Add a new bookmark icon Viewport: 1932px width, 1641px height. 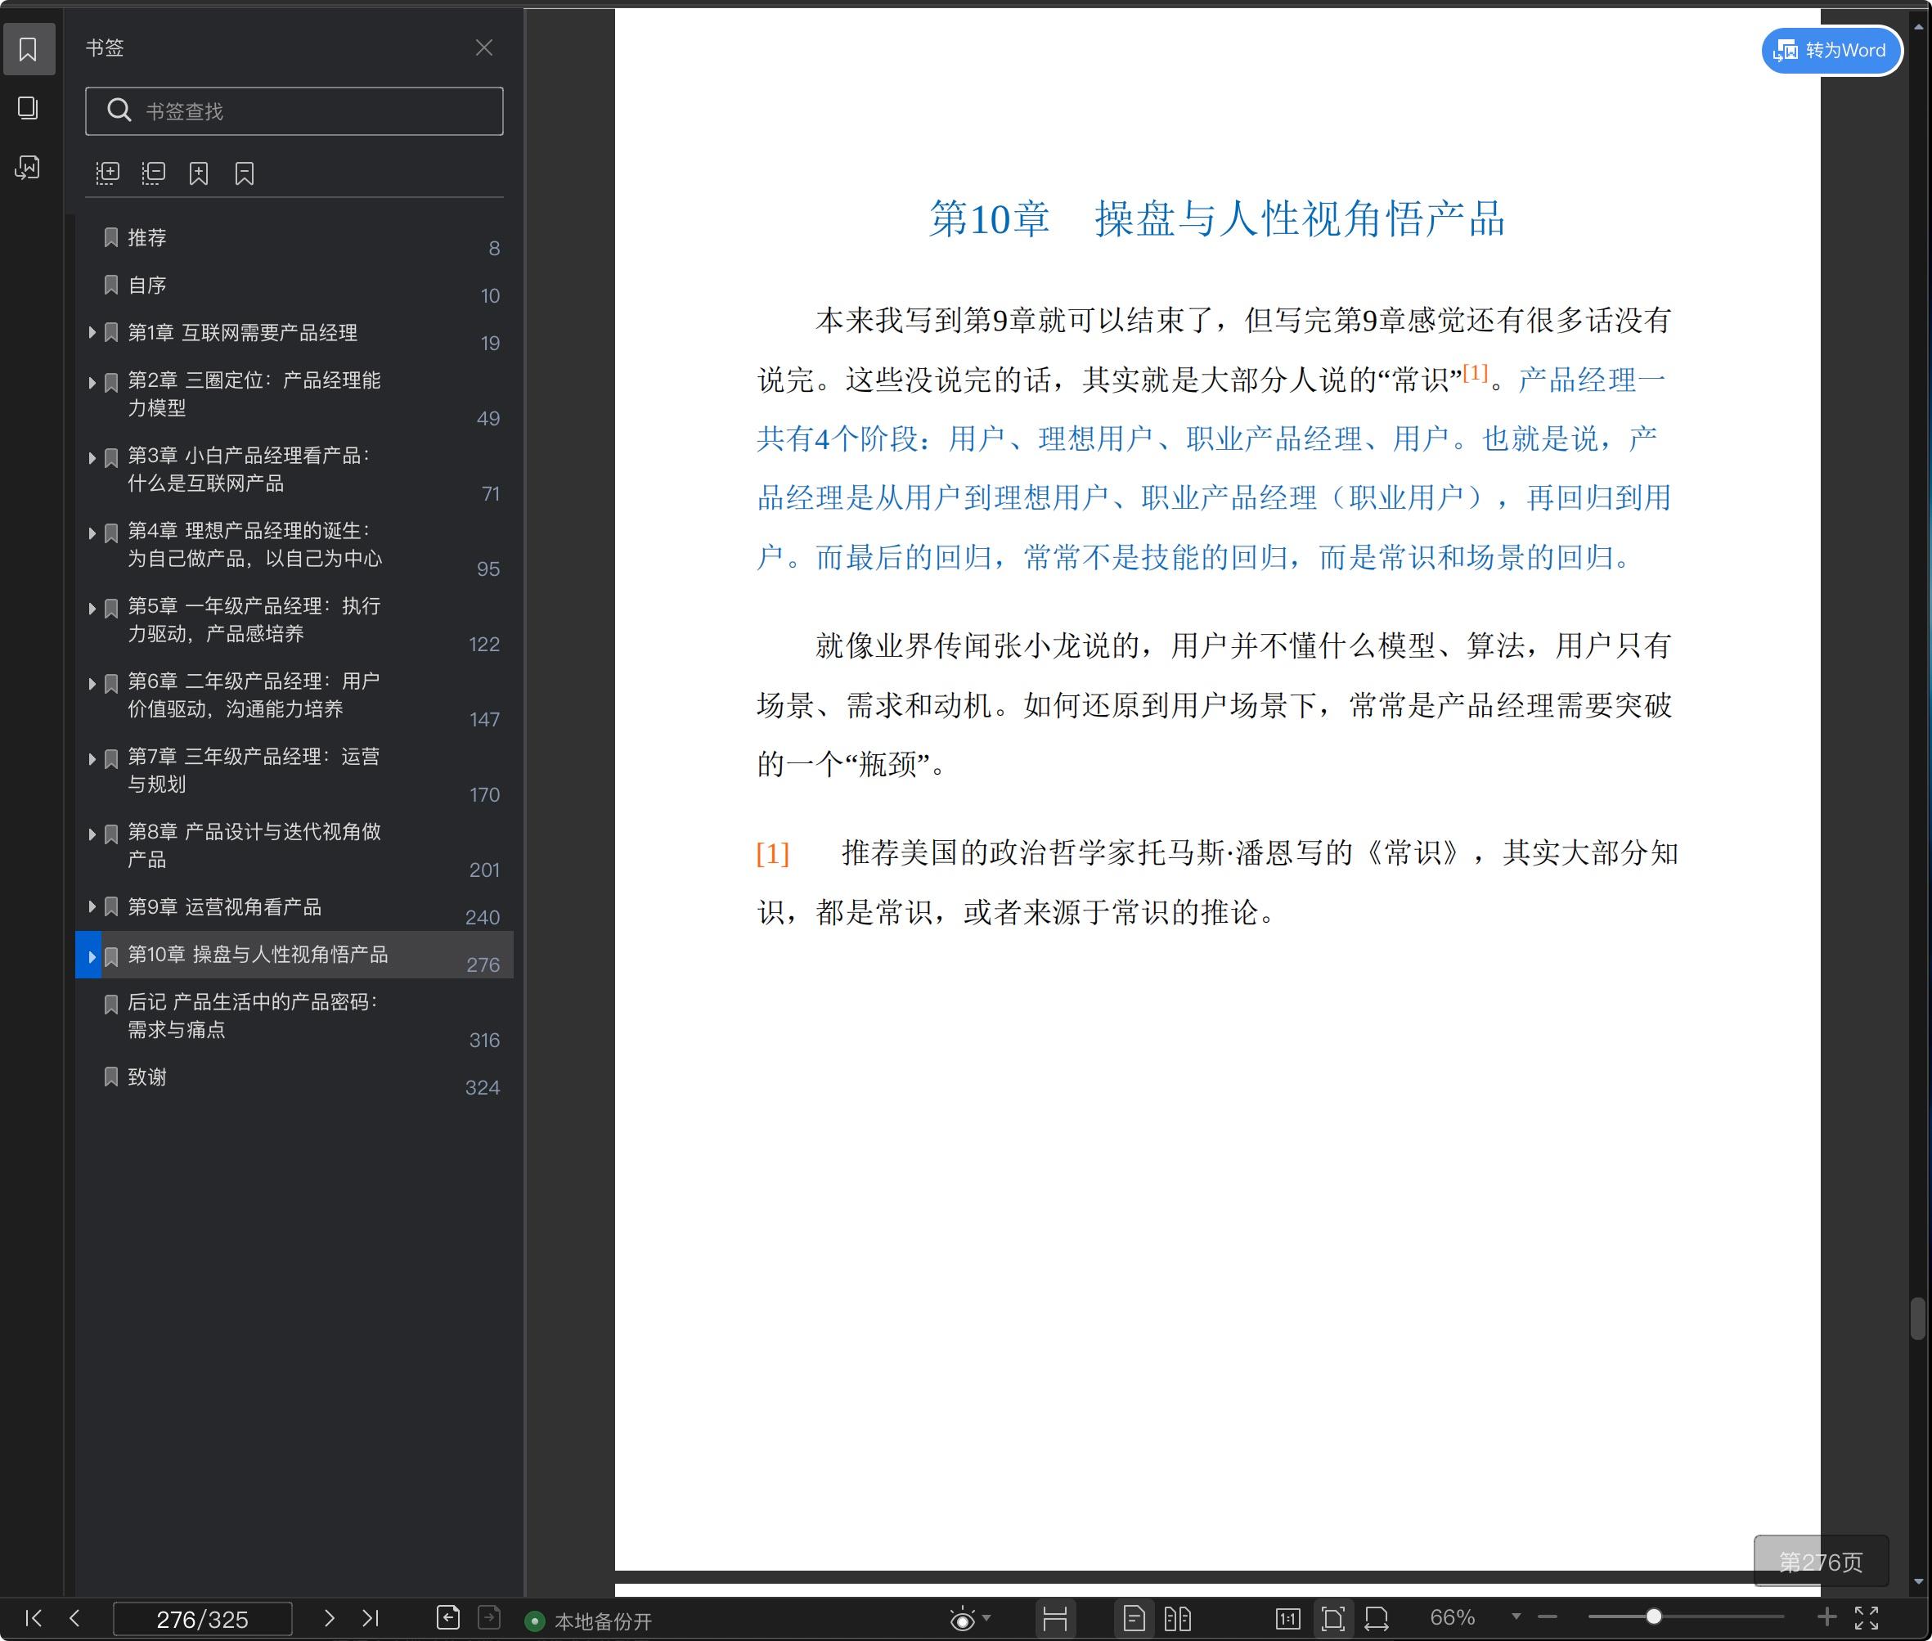click(x=199, y=173)
